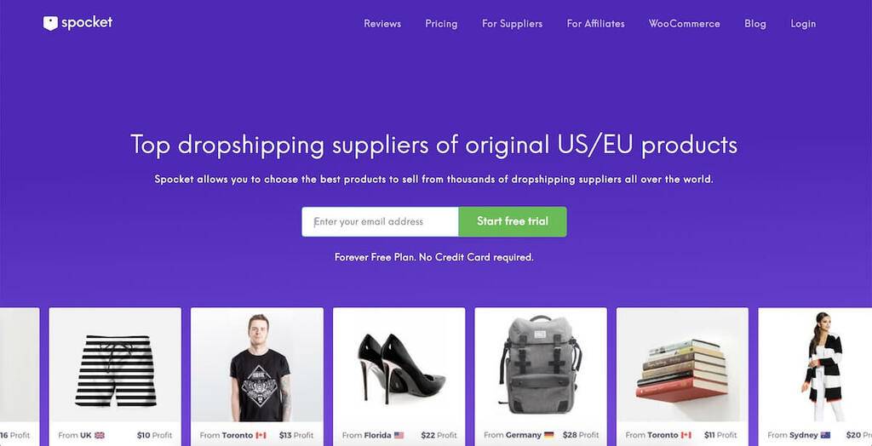Open the WooCommerce page
Viewport: 872px width, 446px height.
pyautogui.click(x=684, y=24)
